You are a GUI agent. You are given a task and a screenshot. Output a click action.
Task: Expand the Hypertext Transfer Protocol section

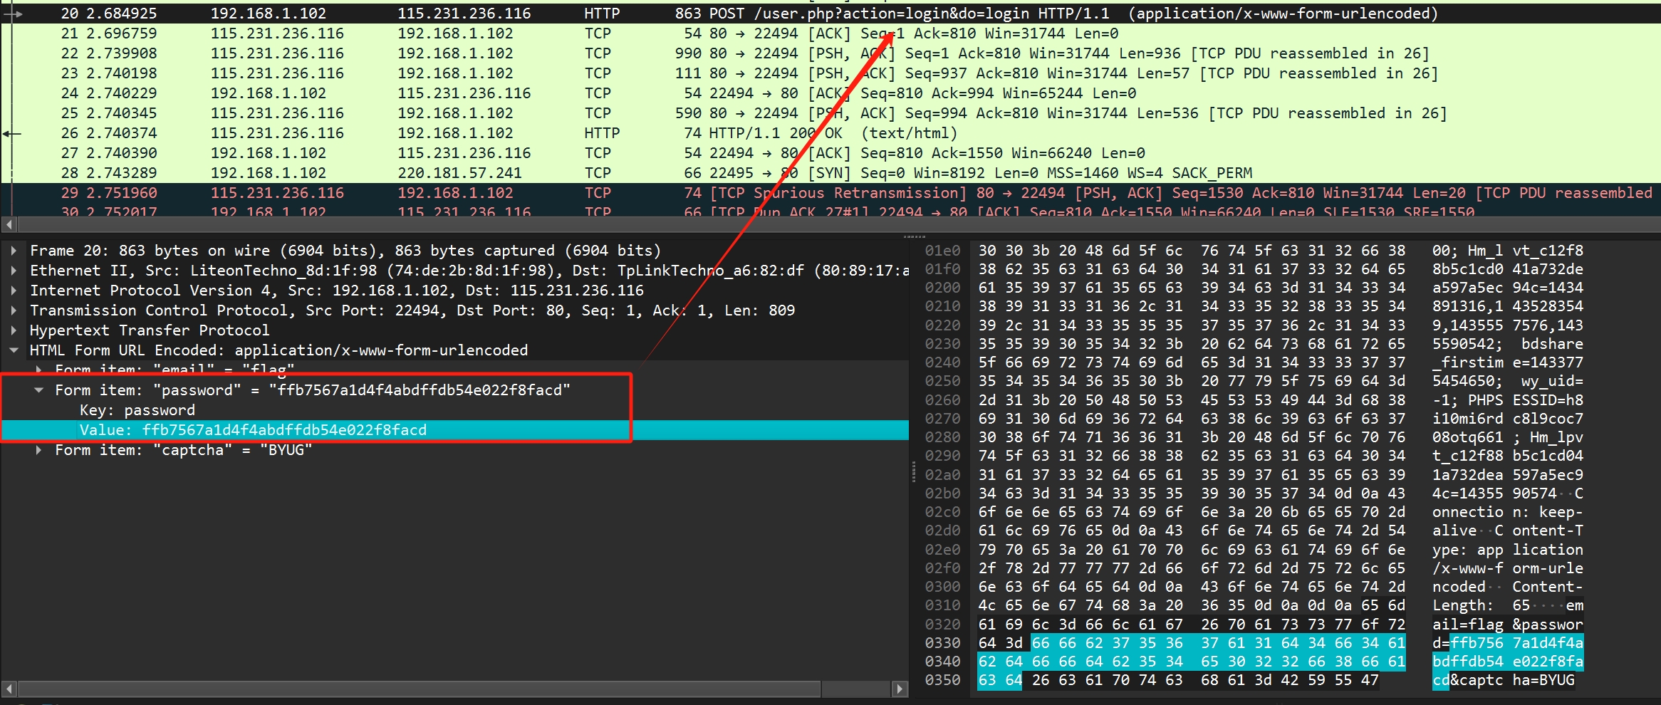coord(14,330)
